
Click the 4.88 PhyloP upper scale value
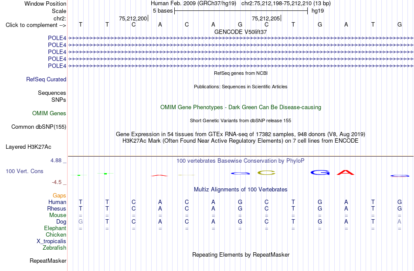coord(56,161)
